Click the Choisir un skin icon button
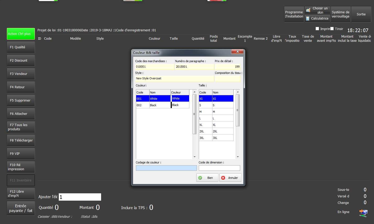 [x=317, y=10]
